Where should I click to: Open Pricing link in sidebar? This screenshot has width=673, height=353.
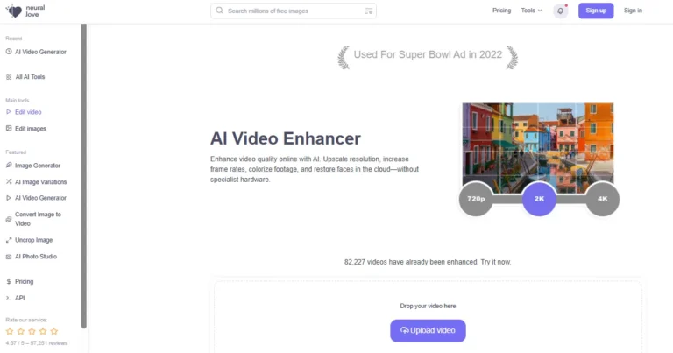(24, 281)
